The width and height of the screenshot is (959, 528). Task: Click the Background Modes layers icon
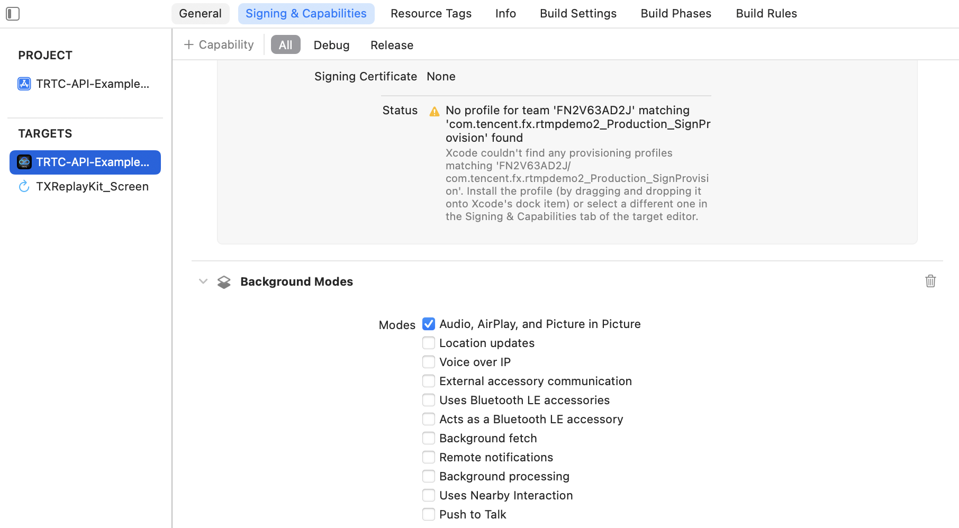pos(224,282)
